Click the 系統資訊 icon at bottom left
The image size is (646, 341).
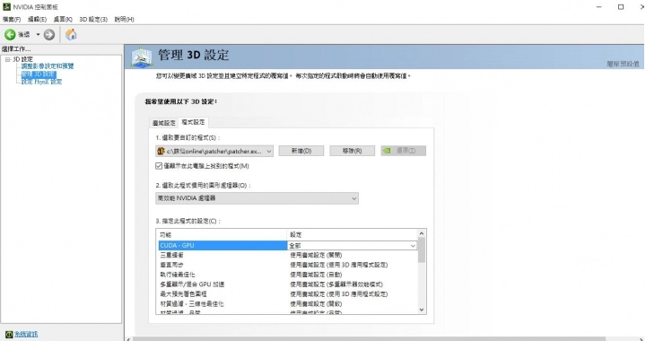pos(9,334)
